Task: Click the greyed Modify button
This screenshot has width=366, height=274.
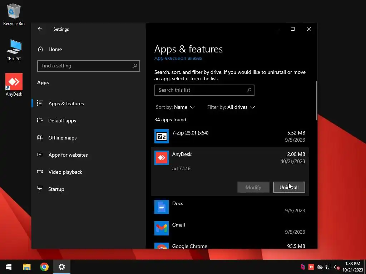Action: click(253, 187)
